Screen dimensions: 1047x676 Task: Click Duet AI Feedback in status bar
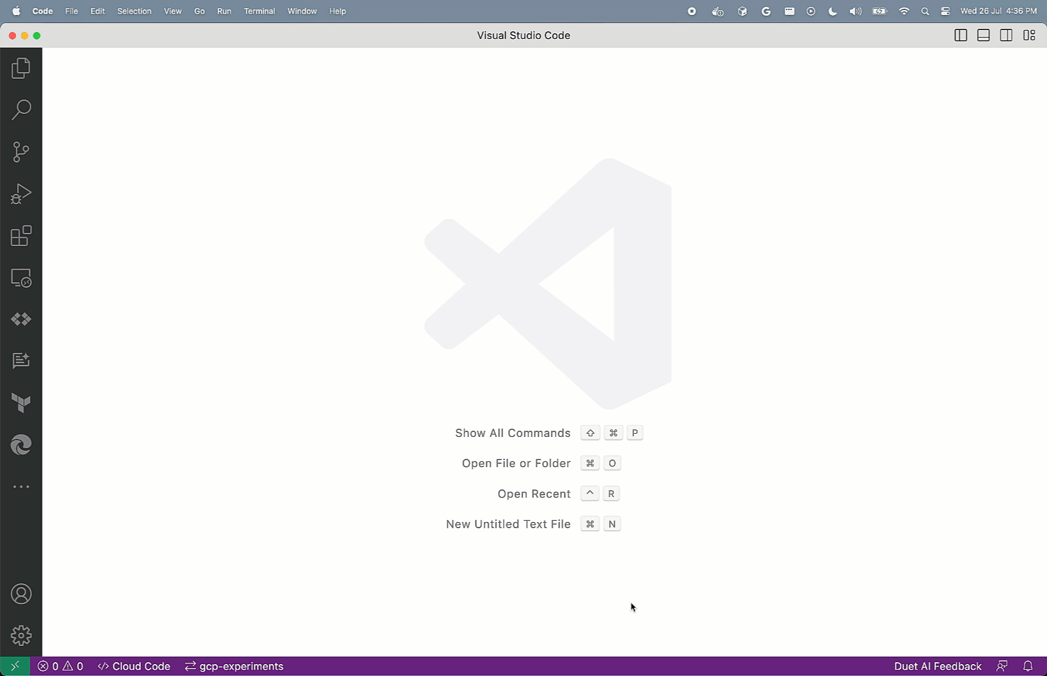[x=937, y=666]
